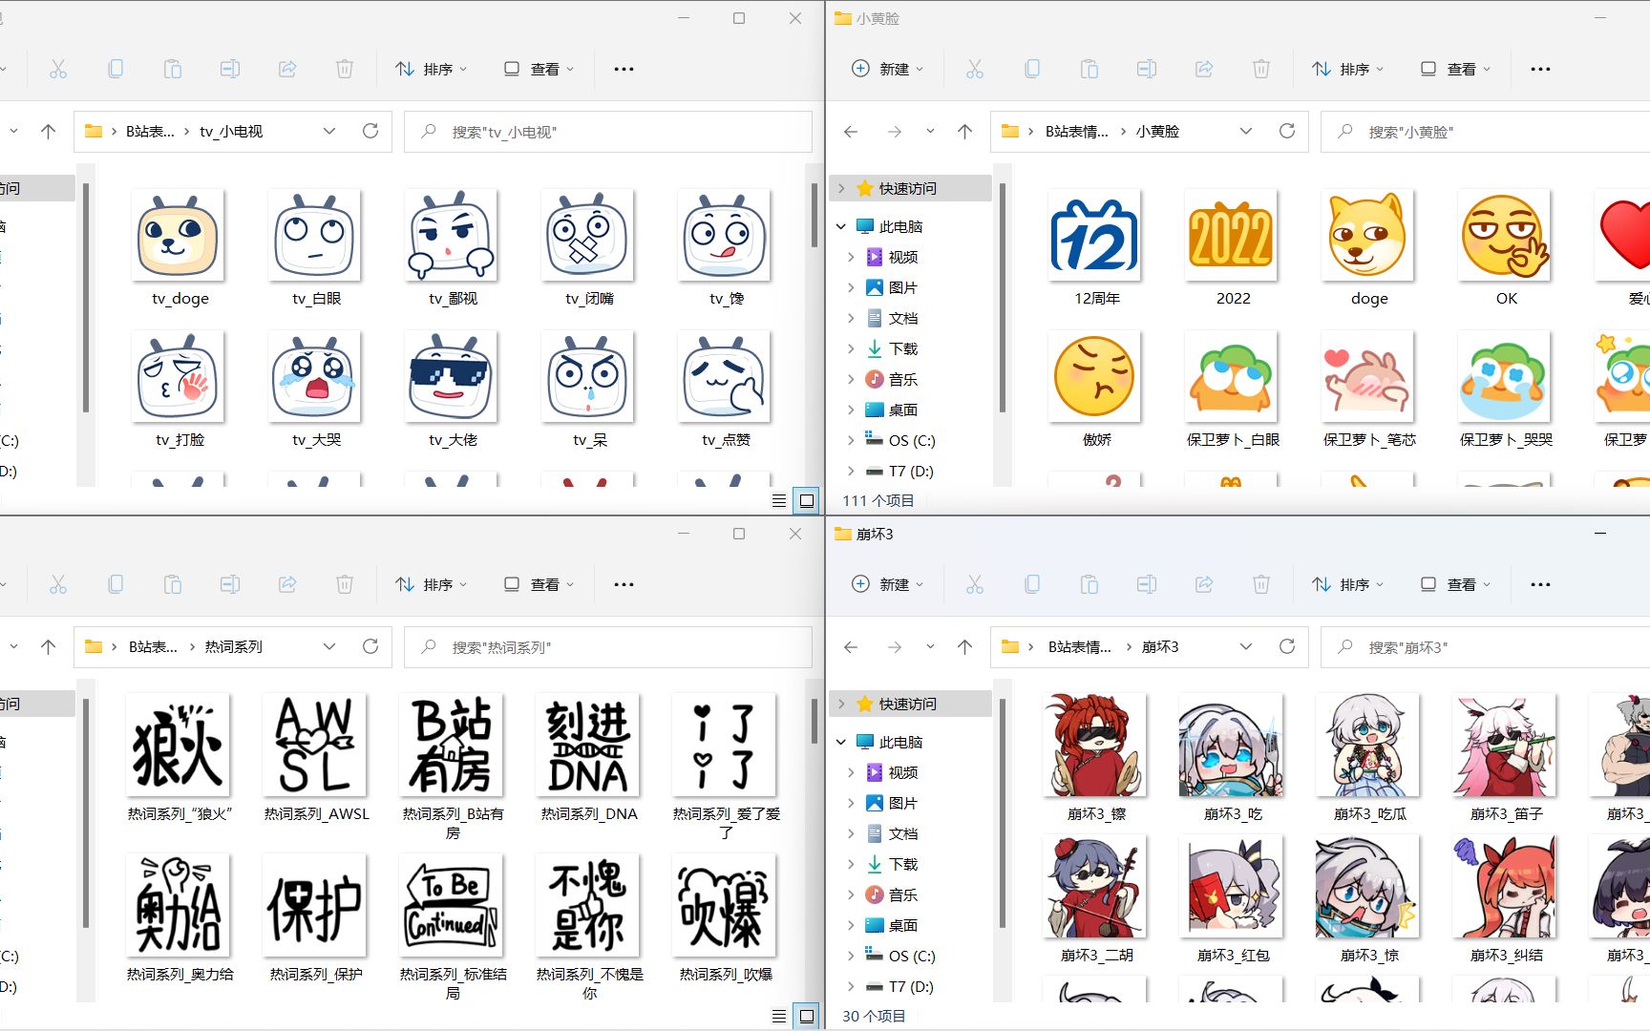Expand 视频 tree node in 小黄脸 window
Screen dimensions: 1650x1031
click(x=851, y=257)
